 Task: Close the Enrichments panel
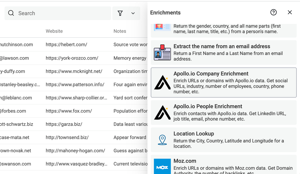point(290,12)
